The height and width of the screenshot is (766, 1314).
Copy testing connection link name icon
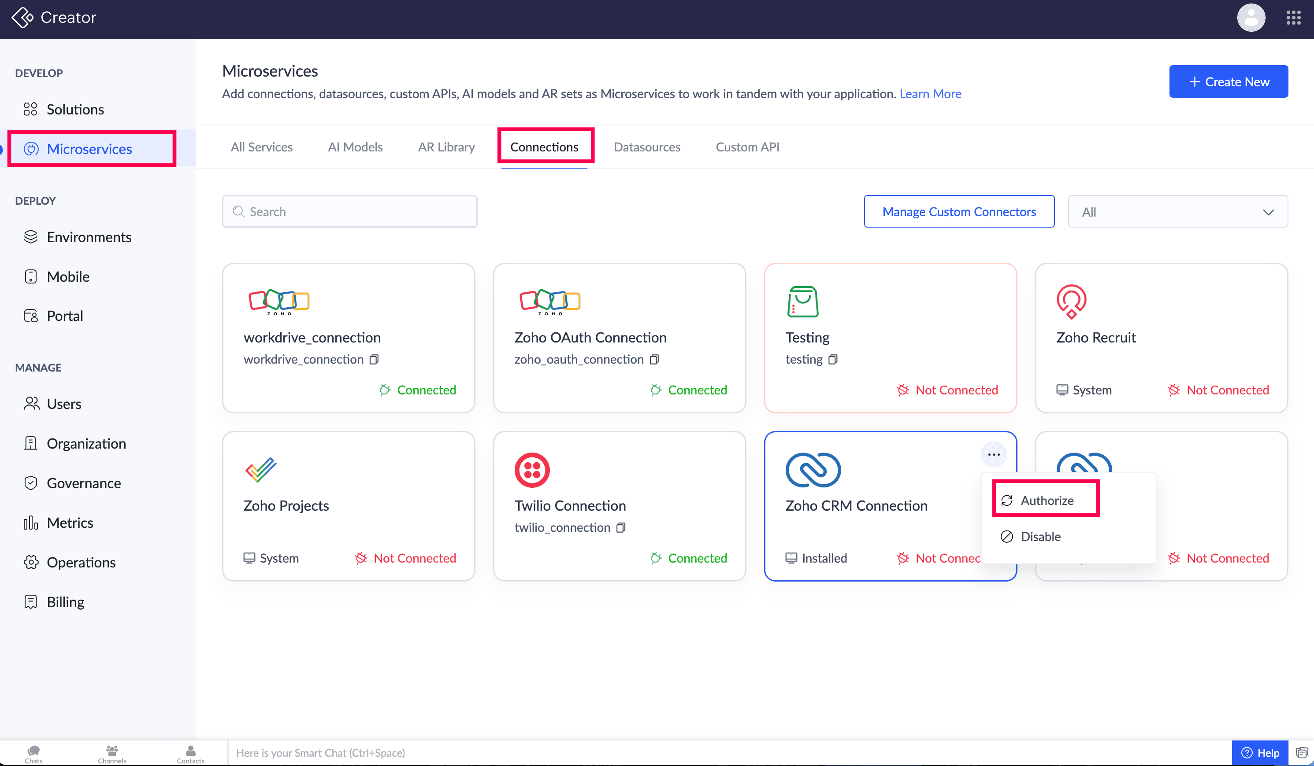click(833, 360)
